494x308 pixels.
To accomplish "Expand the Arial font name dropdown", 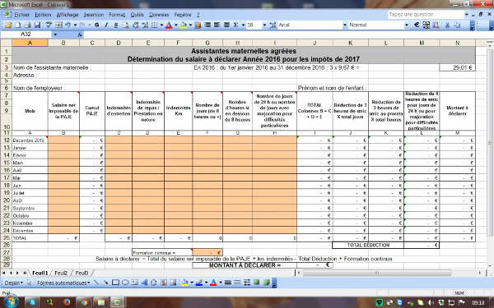I will [345, 25].
